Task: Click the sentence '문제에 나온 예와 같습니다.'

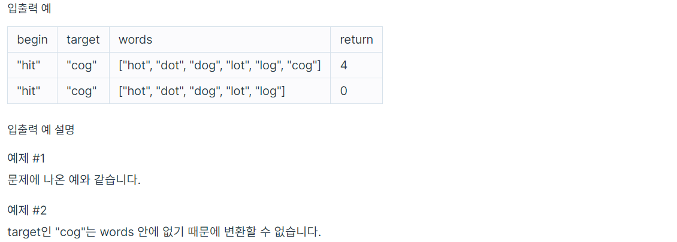Action: (x=74, y=179)
